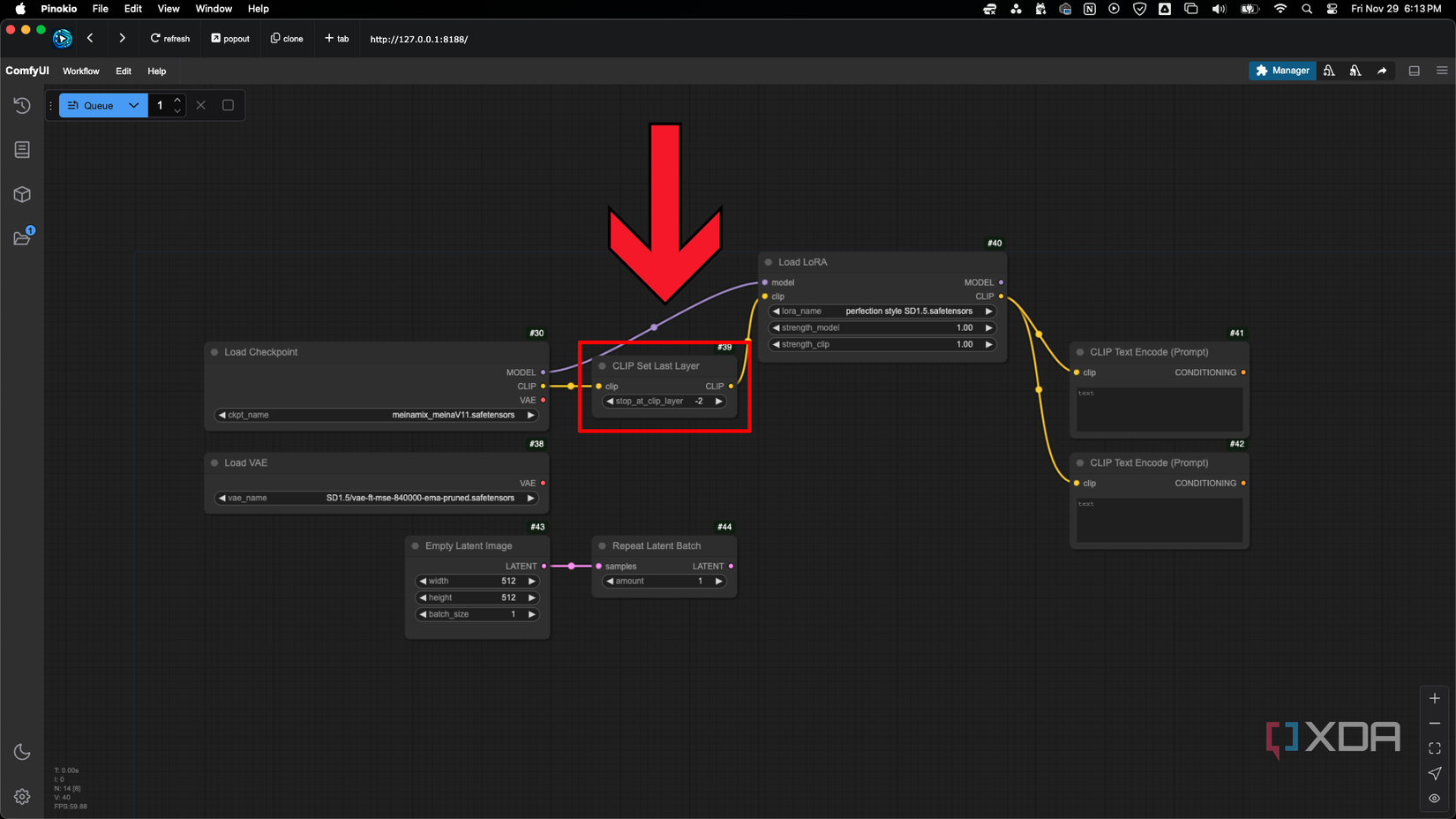1456x819 pixels.
Task: Click the text field in CLIP Text Encode #41
Action: coord(1159,409)
